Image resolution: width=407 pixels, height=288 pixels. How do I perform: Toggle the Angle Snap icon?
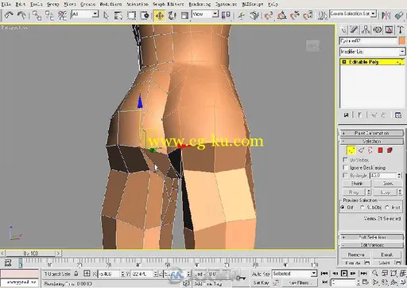tap(281, 16)
